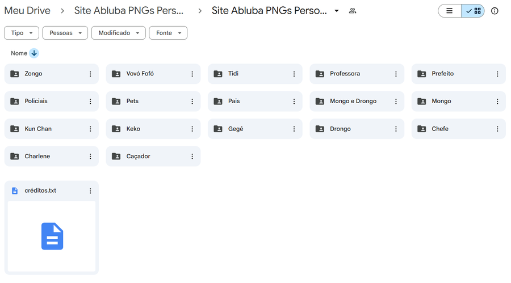This screenshot has height=283, width=511.
Task: Select the grid layout view
Action: click(x=473, y=11)
